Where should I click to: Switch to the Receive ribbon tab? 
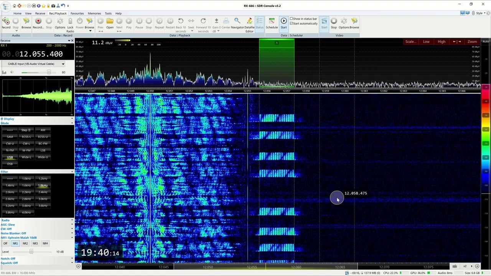[x=40, y=13]
